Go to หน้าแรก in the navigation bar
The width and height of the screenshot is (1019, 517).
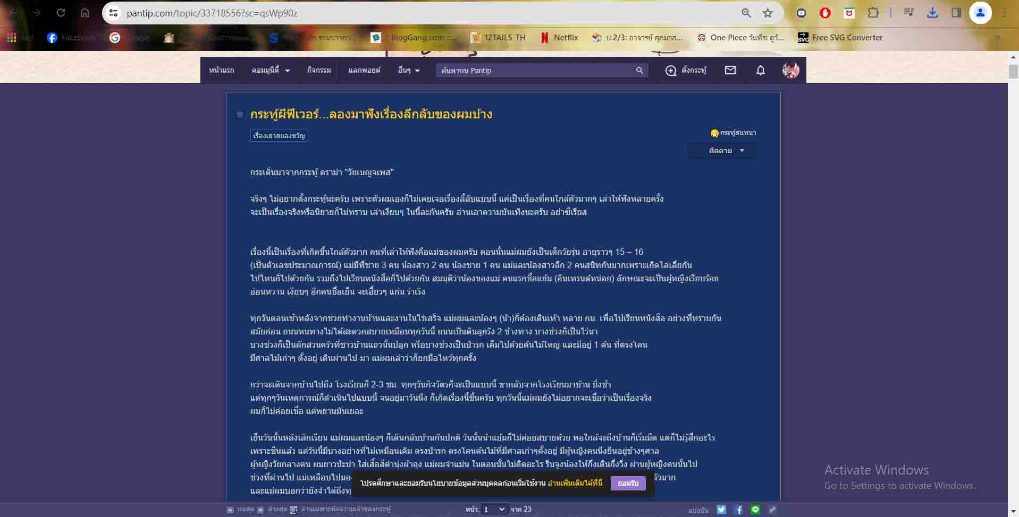coord(221,70)
